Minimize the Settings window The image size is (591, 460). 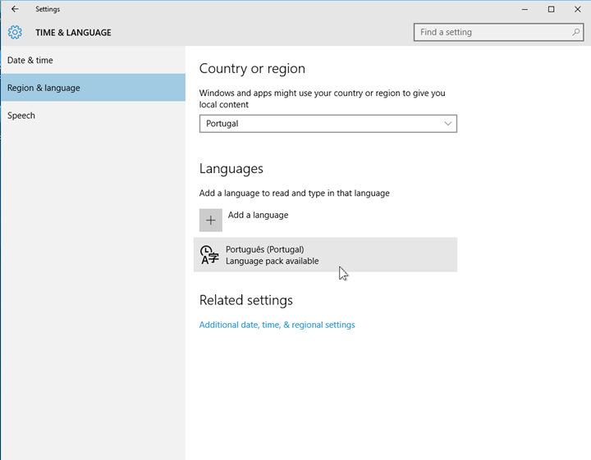click(525, 9)
